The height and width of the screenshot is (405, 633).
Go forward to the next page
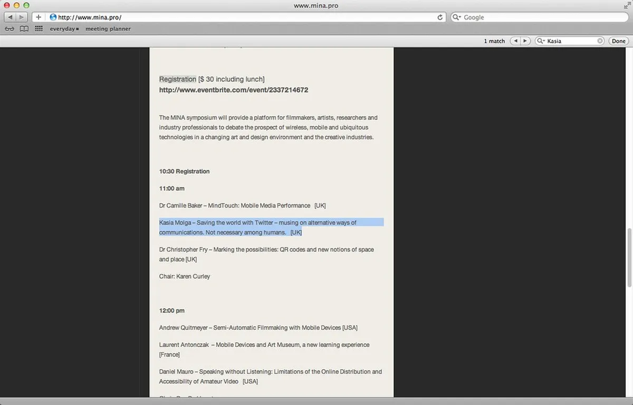click(23, 17)
